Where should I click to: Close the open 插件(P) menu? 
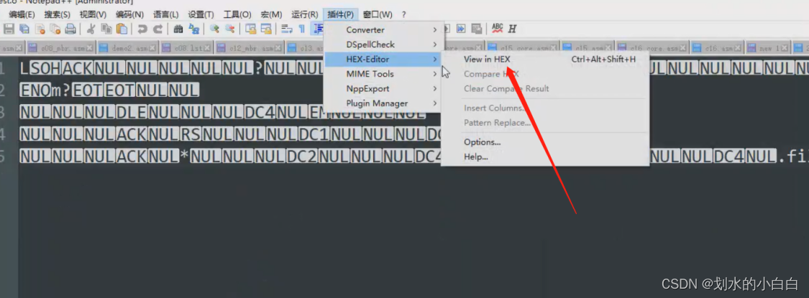tap(341, 14)
